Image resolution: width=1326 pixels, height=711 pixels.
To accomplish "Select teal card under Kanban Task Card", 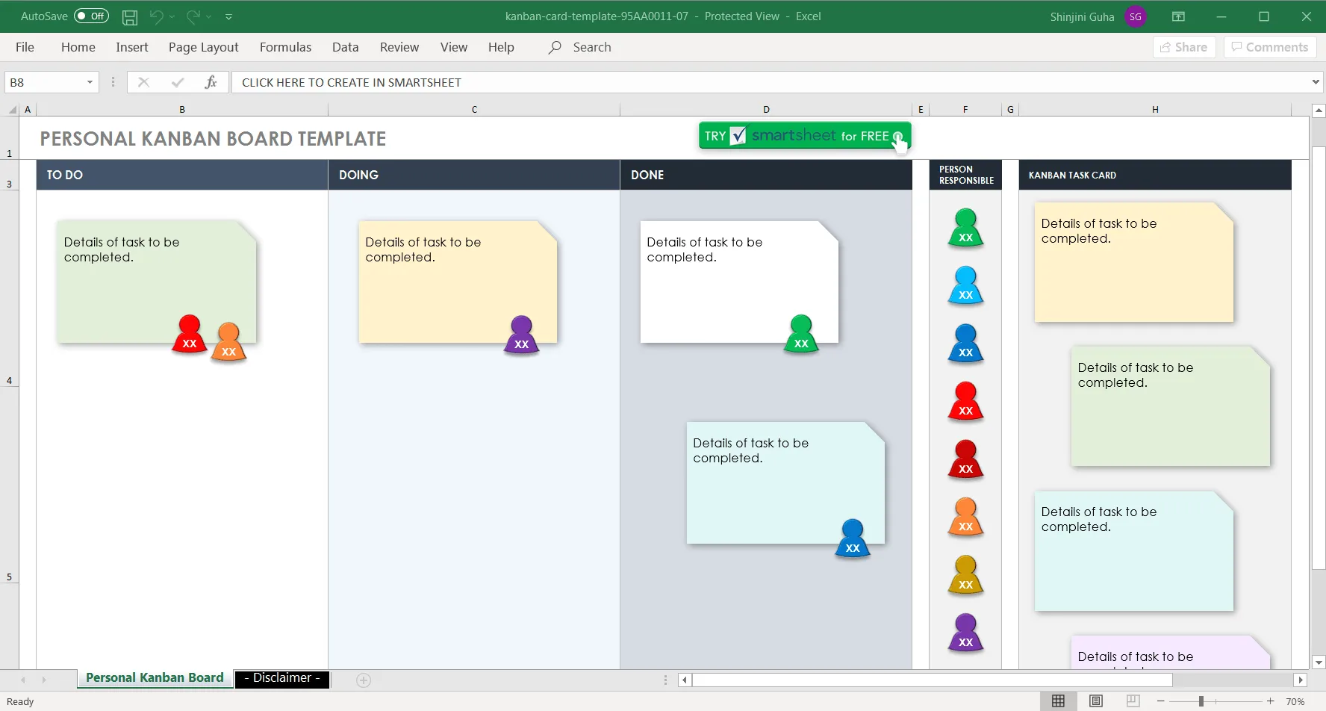I will click(x=1134, y=551).
